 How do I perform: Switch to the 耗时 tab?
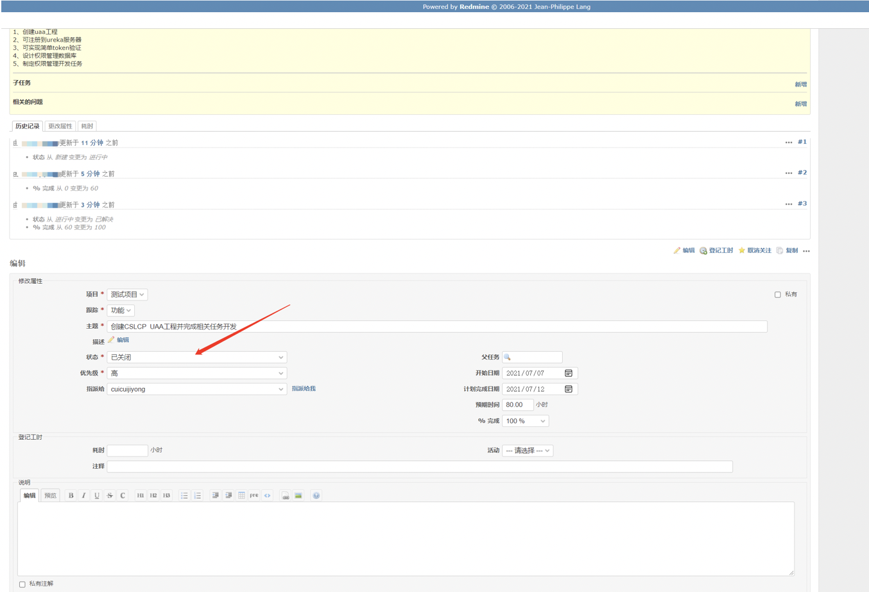tap(87, 126)
